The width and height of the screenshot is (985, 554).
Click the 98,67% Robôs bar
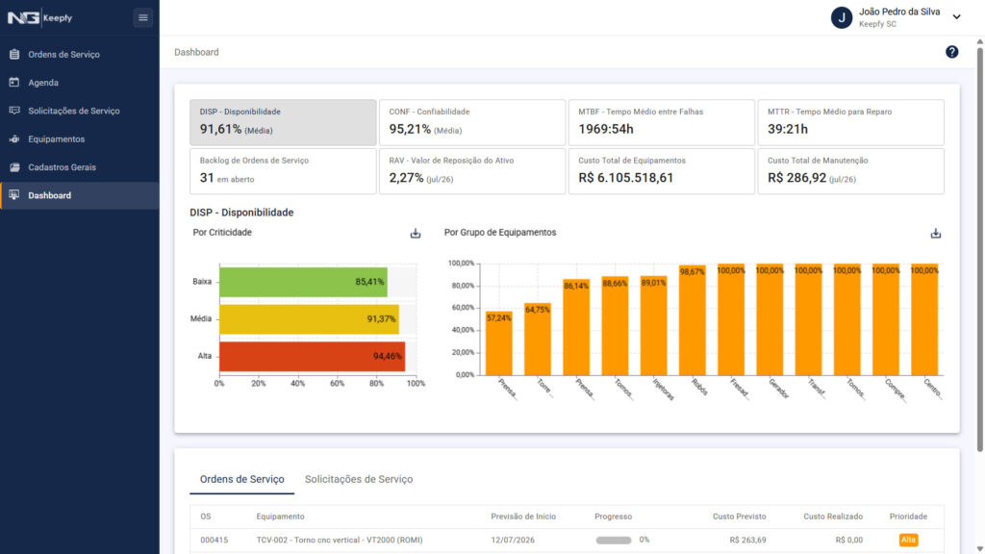tap(693, 320)
